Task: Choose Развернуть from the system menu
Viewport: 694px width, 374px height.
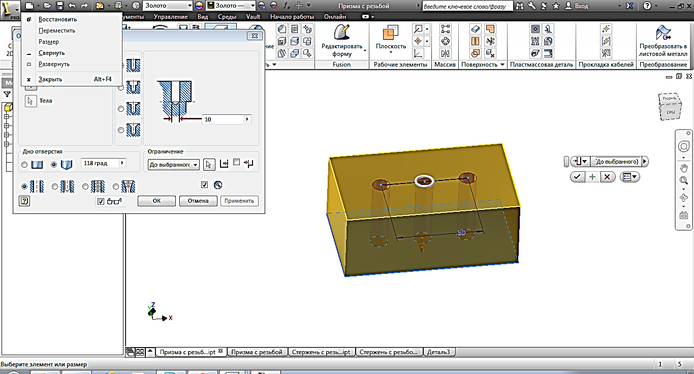Action: (54, 64)
